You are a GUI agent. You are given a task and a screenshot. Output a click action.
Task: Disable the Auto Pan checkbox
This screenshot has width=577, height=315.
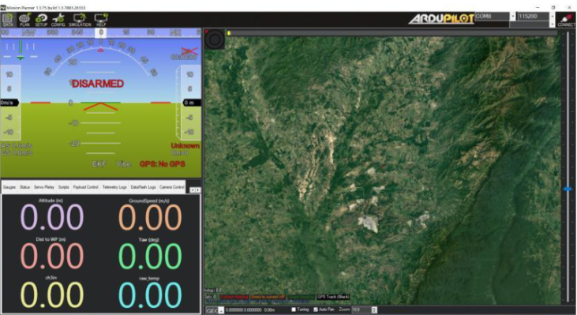tap(316, 309)
